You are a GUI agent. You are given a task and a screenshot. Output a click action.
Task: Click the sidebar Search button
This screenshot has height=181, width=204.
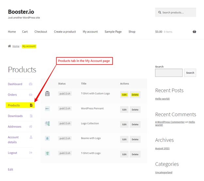(x=190, y=73)
